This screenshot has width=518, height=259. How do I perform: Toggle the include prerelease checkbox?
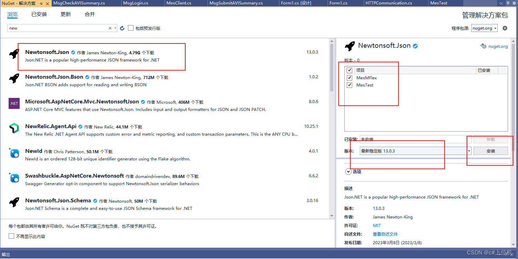(x=131, y=28)
